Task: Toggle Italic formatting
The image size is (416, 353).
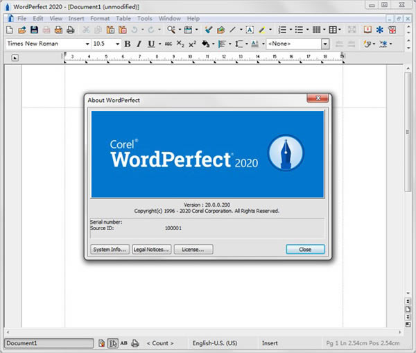Action: [139, 44]
